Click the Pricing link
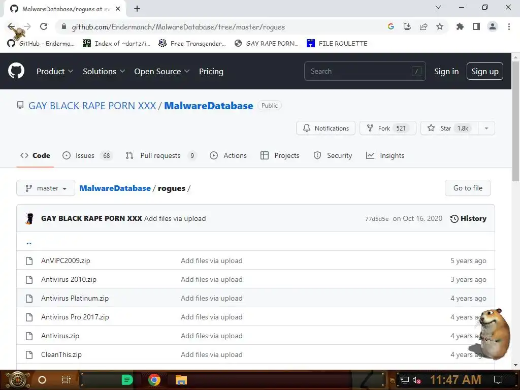 point(211,71)
